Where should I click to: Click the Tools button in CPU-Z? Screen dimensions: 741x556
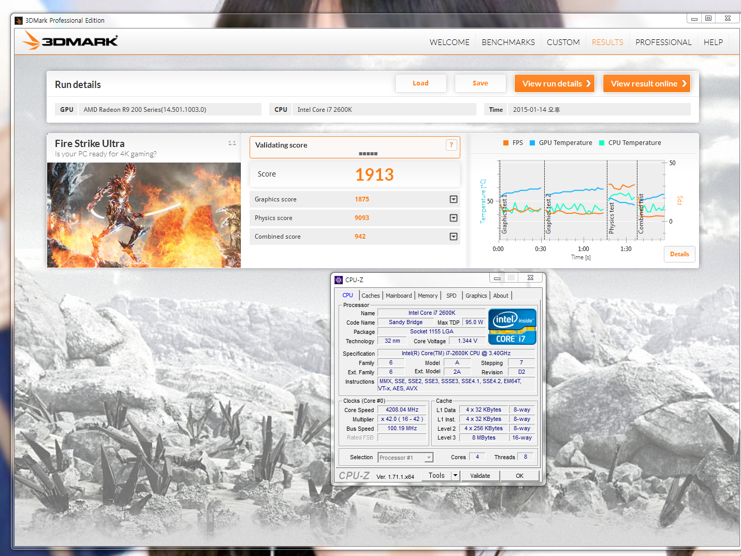coord(437,475)
